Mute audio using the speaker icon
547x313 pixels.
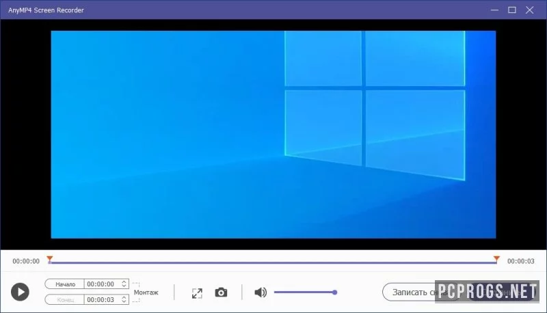[261, 292]
